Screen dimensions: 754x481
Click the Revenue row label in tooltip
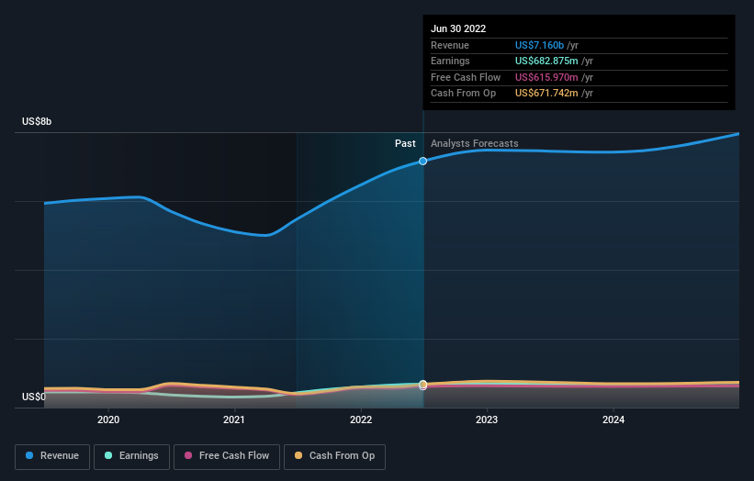(x=450, y=45)
